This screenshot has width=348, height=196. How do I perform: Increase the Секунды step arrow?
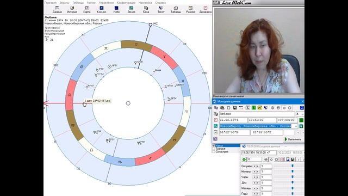(258, 166)
